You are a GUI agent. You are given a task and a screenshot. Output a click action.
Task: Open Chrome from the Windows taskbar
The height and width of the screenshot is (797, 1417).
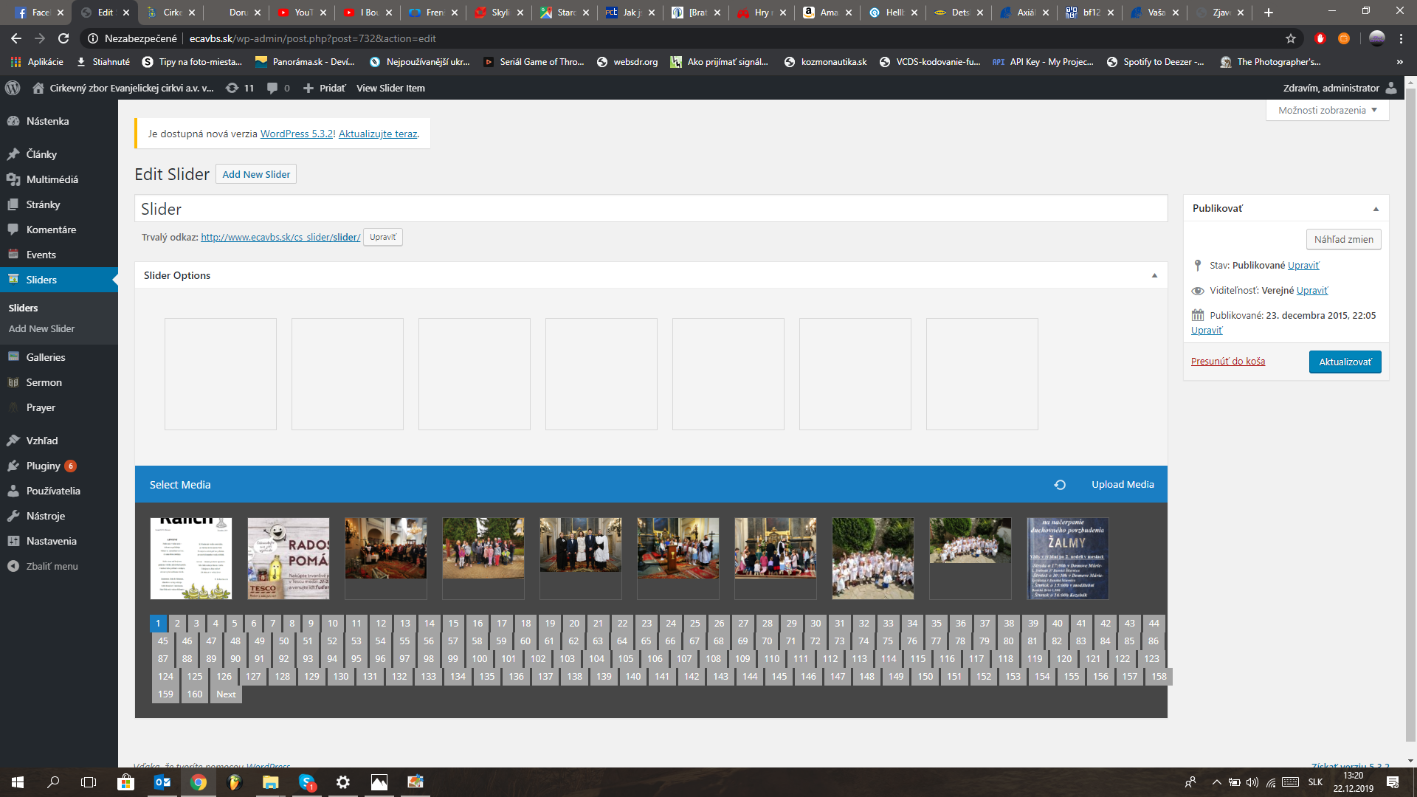click(198, 782)
